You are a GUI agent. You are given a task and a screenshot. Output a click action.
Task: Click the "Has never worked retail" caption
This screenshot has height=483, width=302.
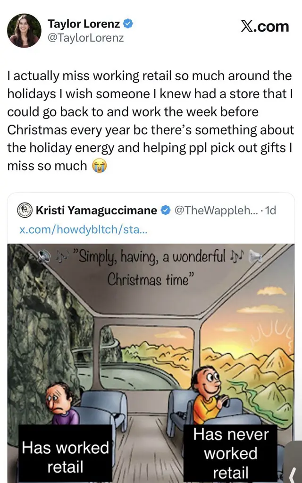(x=231, y=453)
